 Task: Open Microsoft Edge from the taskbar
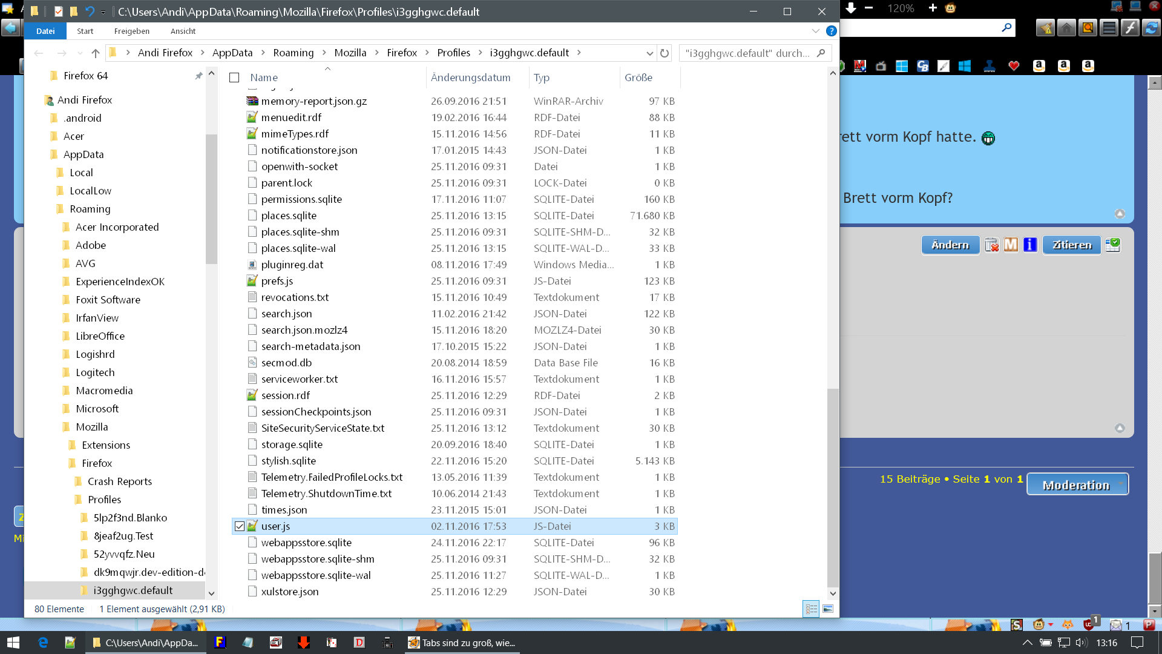[x=43, y=642]
